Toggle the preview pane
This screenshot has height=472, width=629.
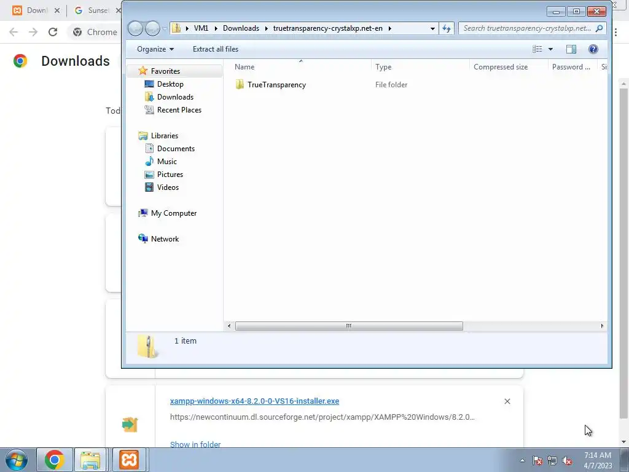pyautogui.click(x=571, y=49)
